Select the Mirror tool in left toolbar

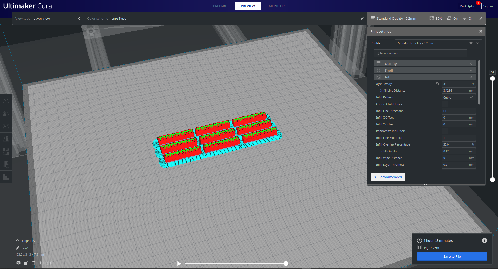click(6, 139)
